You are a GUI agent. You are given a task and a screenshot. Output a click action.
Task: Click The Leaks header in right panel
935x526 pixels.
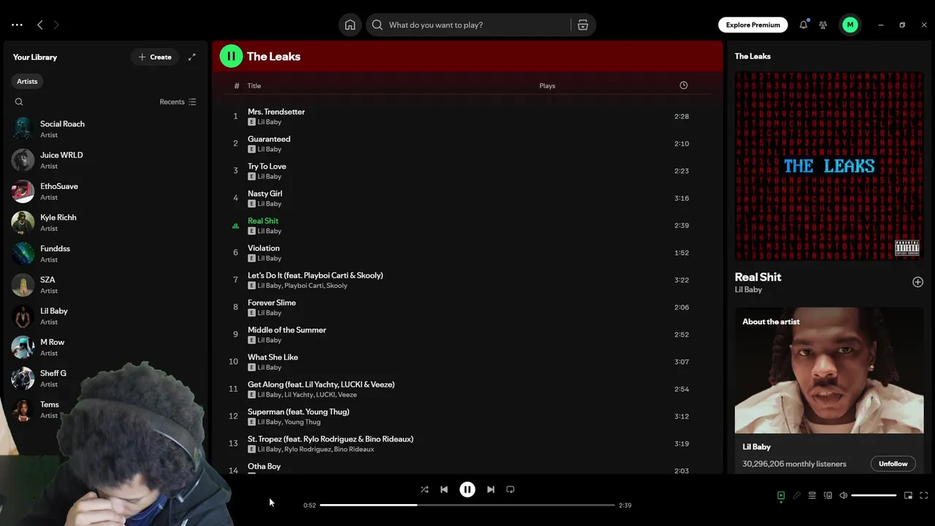point(752,56)
